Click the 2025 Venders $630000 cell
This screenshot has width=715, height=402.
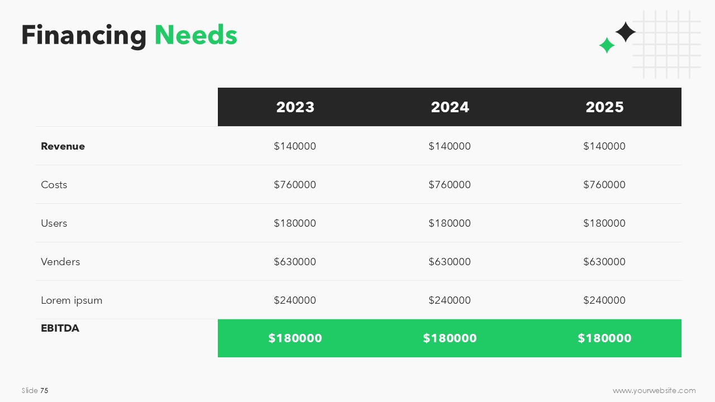(604, 262)
